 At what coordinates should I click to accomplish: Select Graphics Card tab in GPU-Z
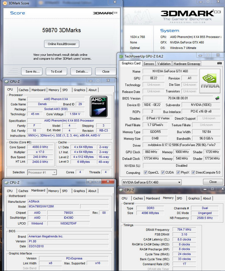131,63
